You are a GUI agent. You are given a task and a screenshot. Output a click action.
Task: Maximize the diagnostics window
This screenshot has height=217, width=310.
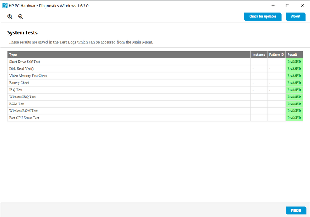coord(288,6)
